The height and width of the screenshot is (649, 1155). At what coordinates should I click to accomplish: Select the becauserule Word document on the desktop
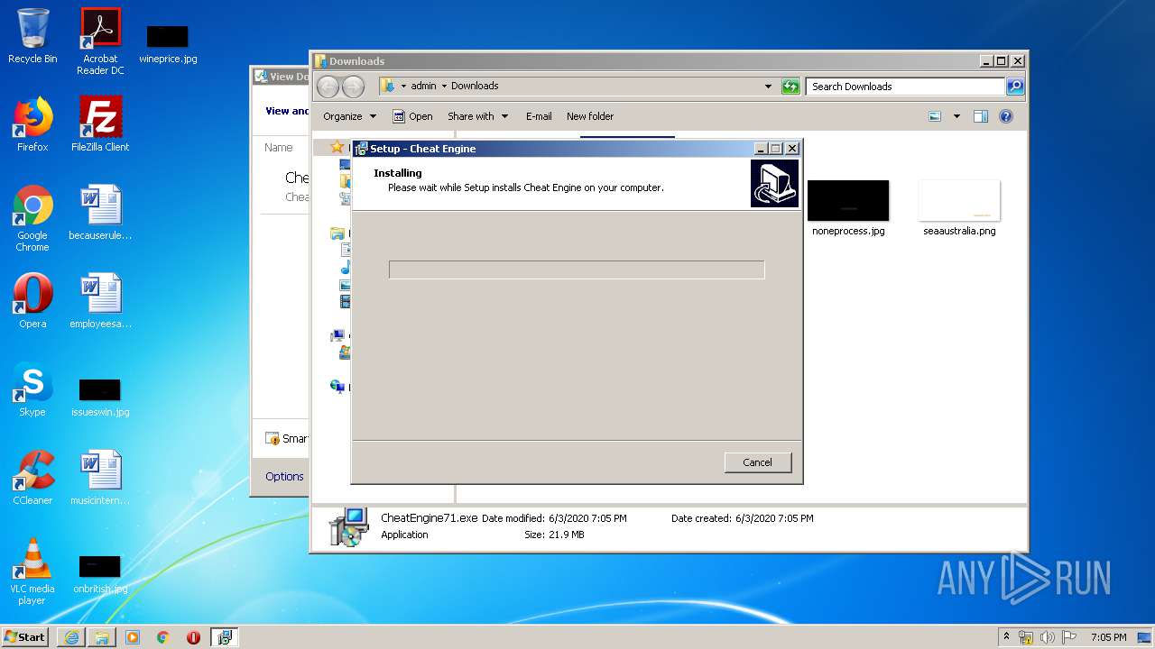pyautogui.click(x=100, y=213)
